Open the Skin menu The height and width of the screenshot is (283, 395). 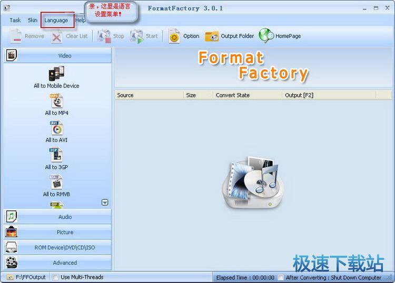point(33,20)
